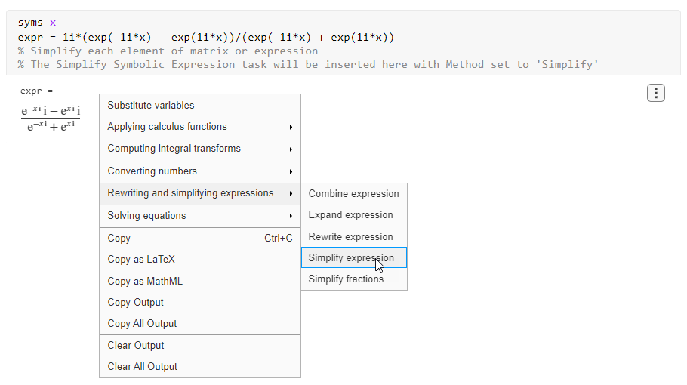Choose Expand expression in submenu
687x385 pixels.
click(350, 215)
